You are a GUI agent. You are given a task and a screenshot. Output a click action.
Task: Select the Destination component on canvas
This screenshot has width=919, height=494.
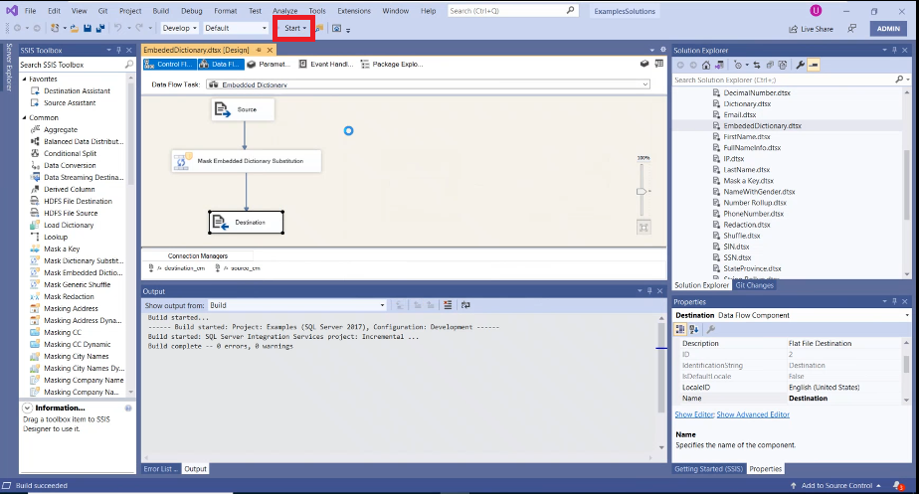tap(247, 222)
